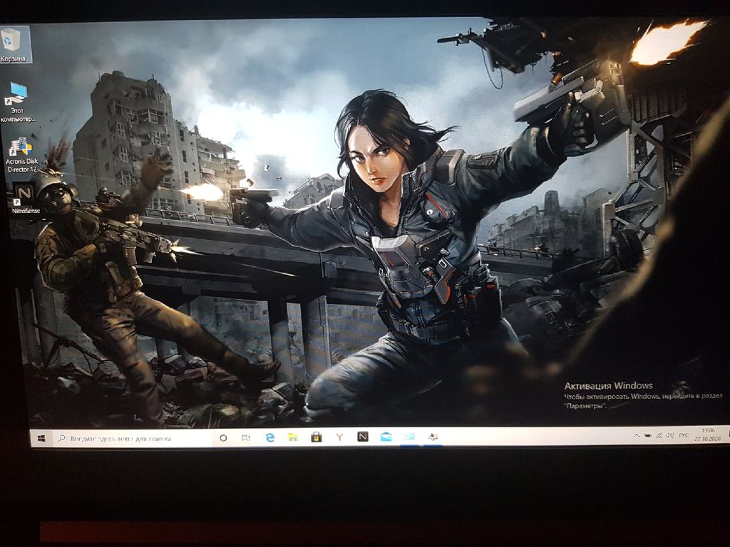
Task: Open the Mail app on taskbar
Action: click(x=386, y=437)
